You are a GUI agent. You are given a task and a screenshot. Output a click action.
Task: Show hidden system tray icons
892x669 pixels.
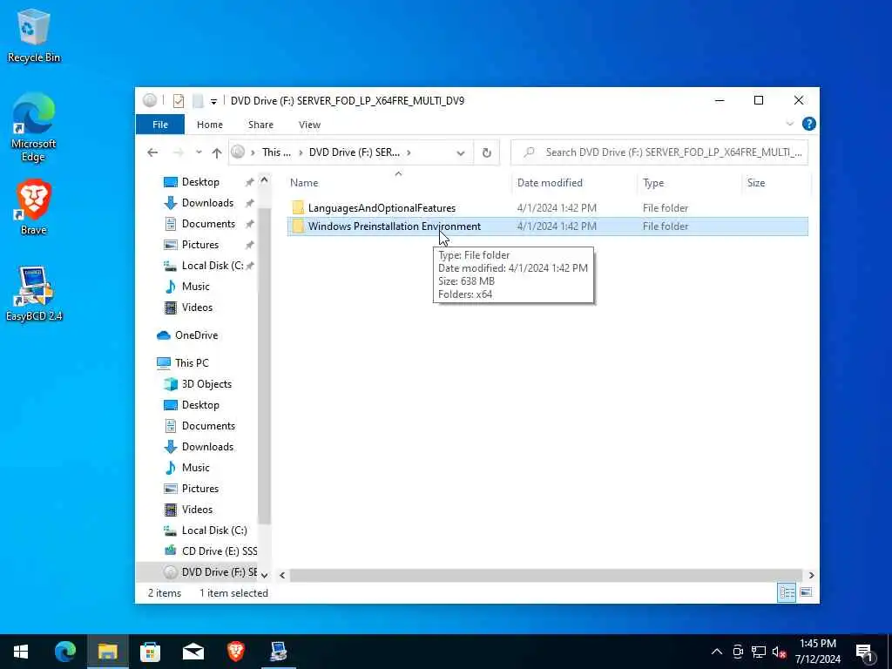716,652
